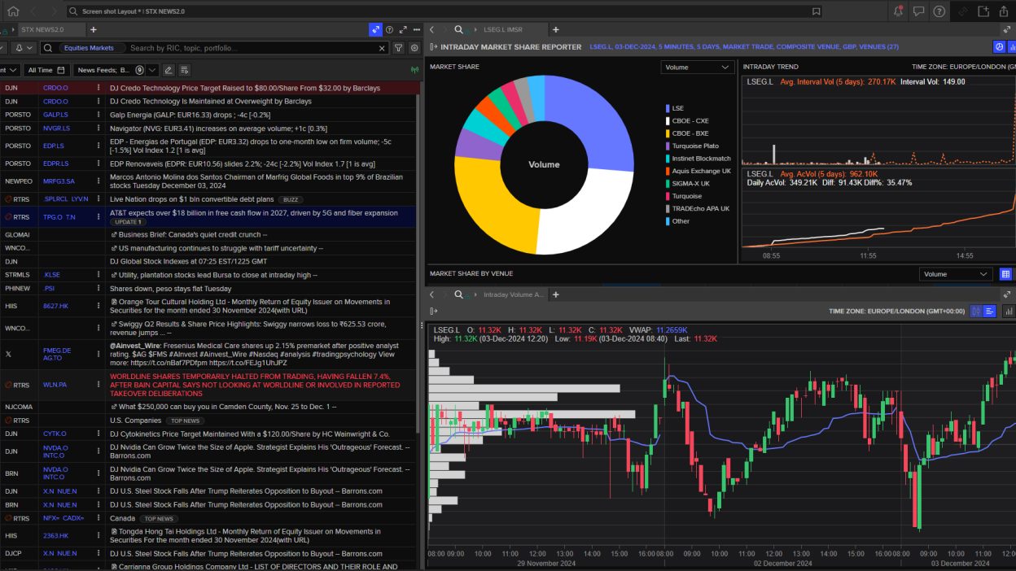Viewport: 1016px width, 571px height.
Task: Open the All Time date filter
Action: click(46, 70)
